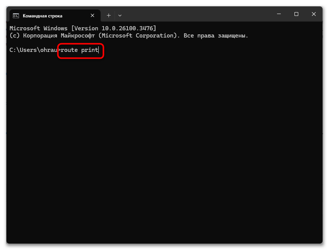Minimize the terminal window
329x250 pixels.
click(279, 14)
